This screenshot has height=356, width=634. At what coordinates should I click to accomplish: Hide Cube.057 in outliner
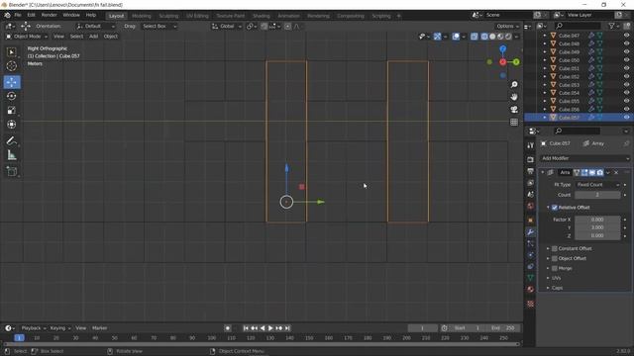[626, 118]
